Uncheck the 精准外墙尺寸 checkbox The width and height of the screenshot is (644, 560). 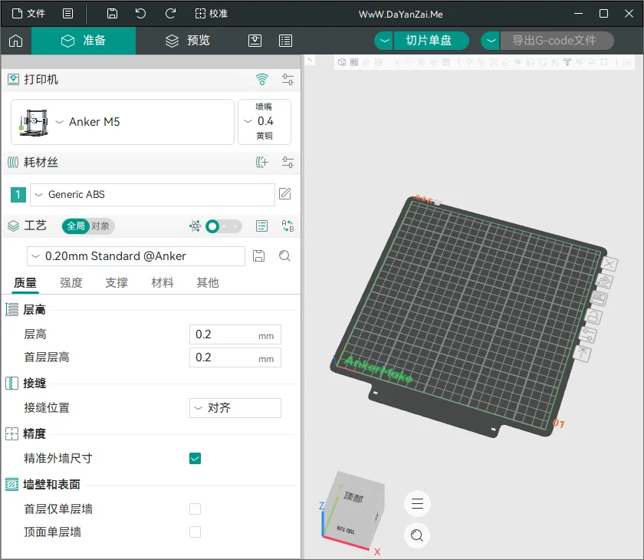pyautogui.click(x=195, y=458)
